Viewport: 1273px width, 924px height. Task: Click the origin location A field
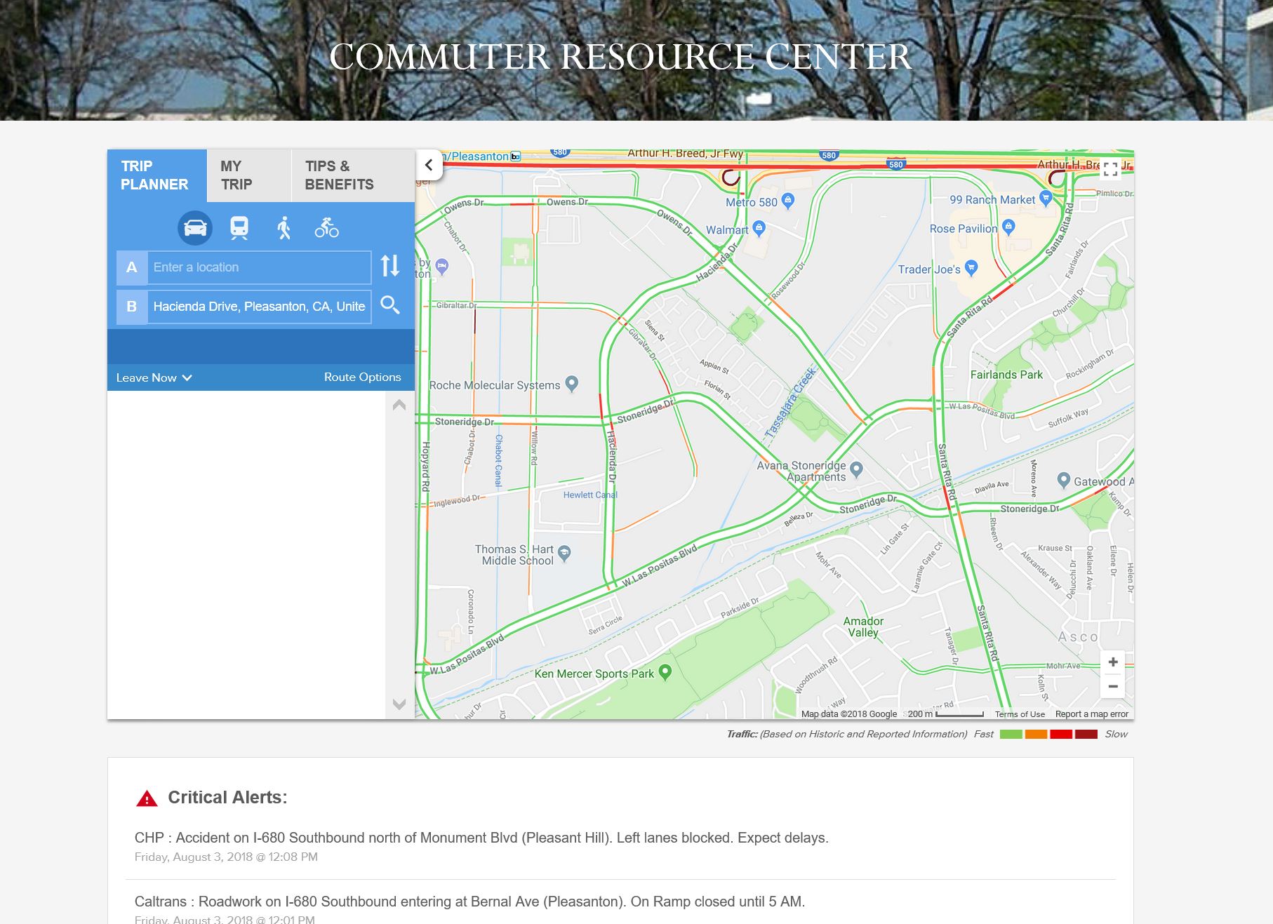pos(259,267)
